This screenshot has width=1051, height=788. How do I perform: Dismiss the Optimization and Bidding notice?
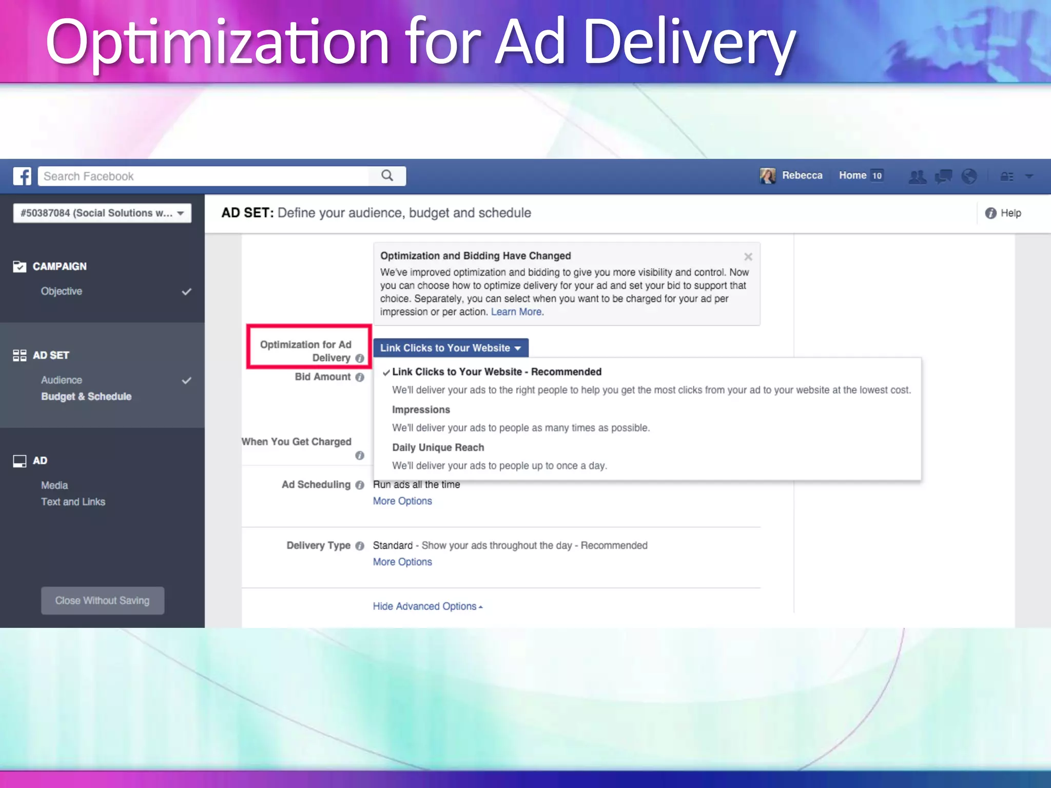point(748,257)
